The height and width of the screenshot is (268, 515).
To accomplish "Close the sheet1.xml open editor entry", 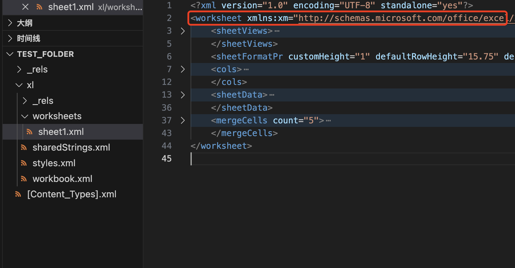I will [x=25, y=7].
